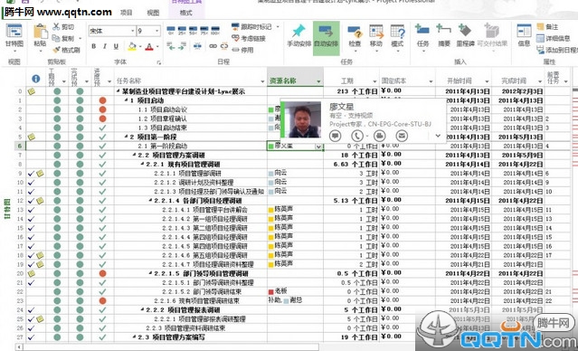Click the Outdent task arrow

click(171, 46)
